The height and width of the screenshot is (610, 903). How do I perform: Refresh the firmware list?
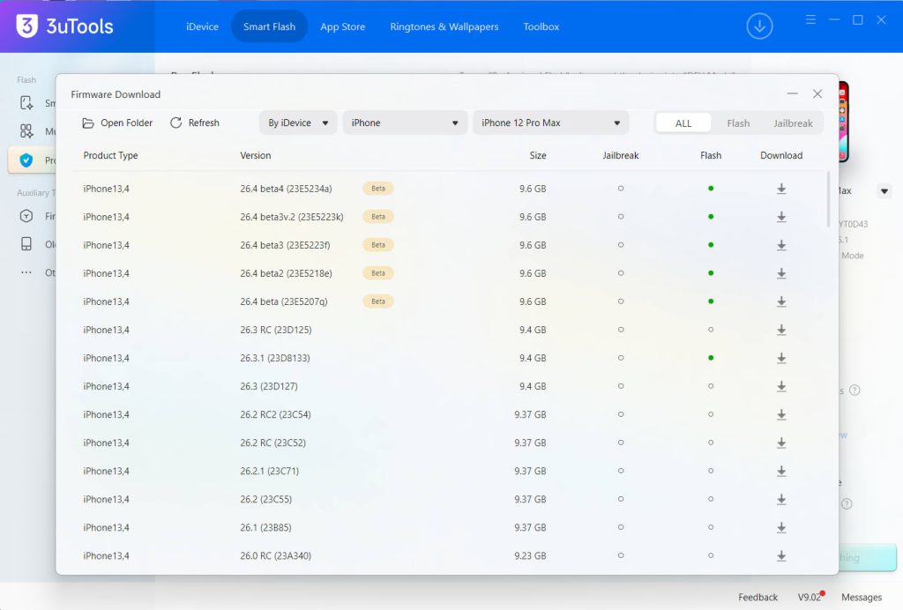(195, 123)
